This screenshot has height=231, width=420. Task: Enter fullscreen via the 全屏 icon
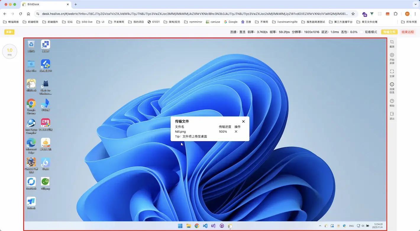[392, 72]
